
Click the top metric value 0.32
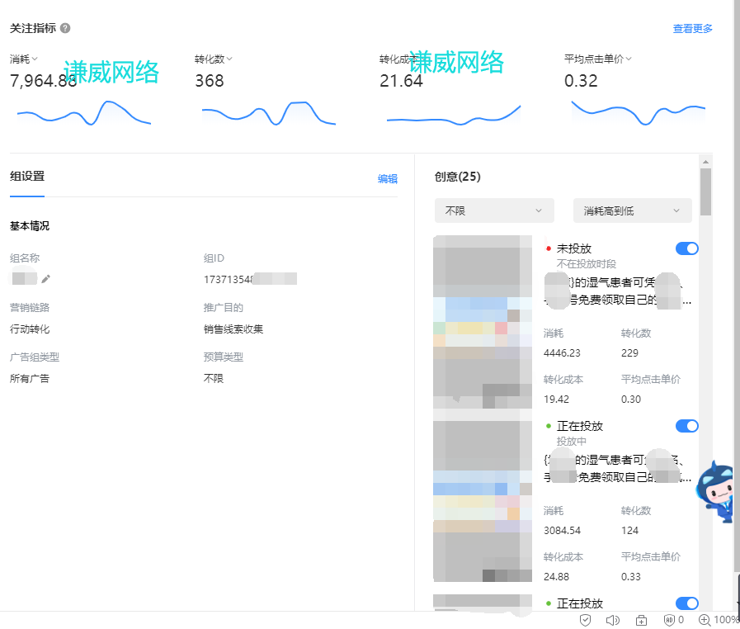point(581,81)
